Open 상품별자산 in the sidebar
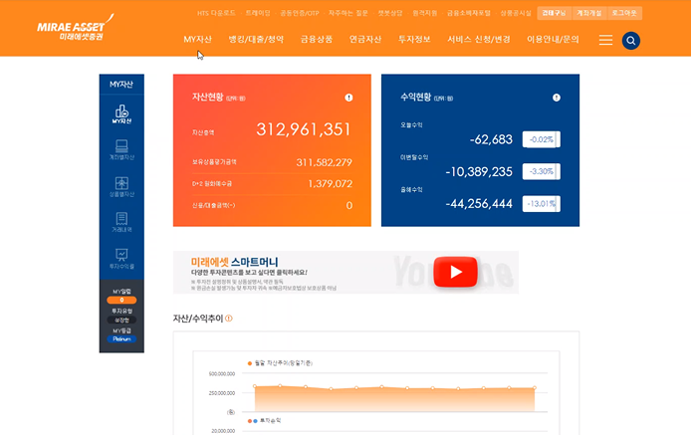 coord(121,186)
